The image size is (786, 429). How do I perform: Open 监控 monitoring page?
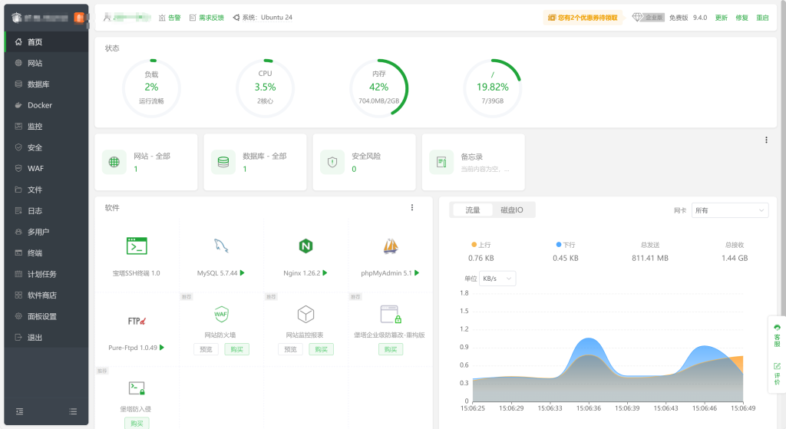pyautogui.click(x=46, y=127)
